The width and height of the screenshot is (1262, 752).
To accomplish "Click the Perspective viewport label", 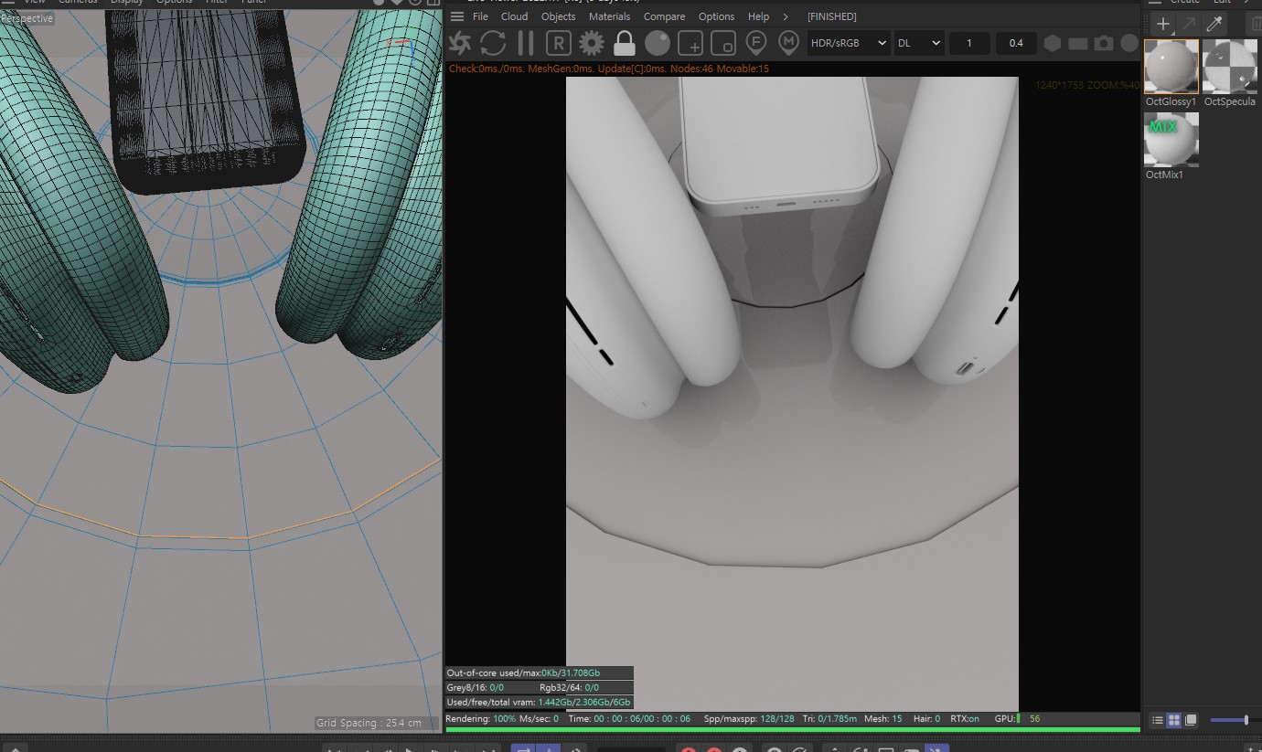I will point(27,18).
